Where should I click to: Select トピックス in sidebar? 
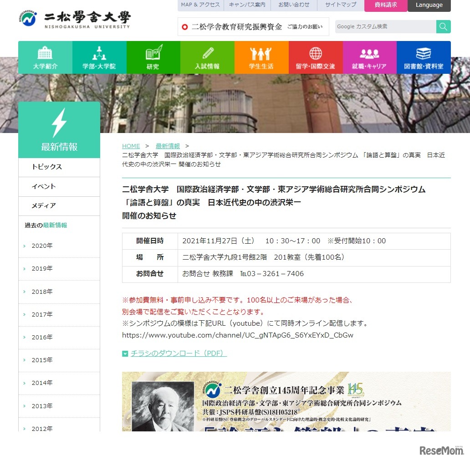coord(59,167)
